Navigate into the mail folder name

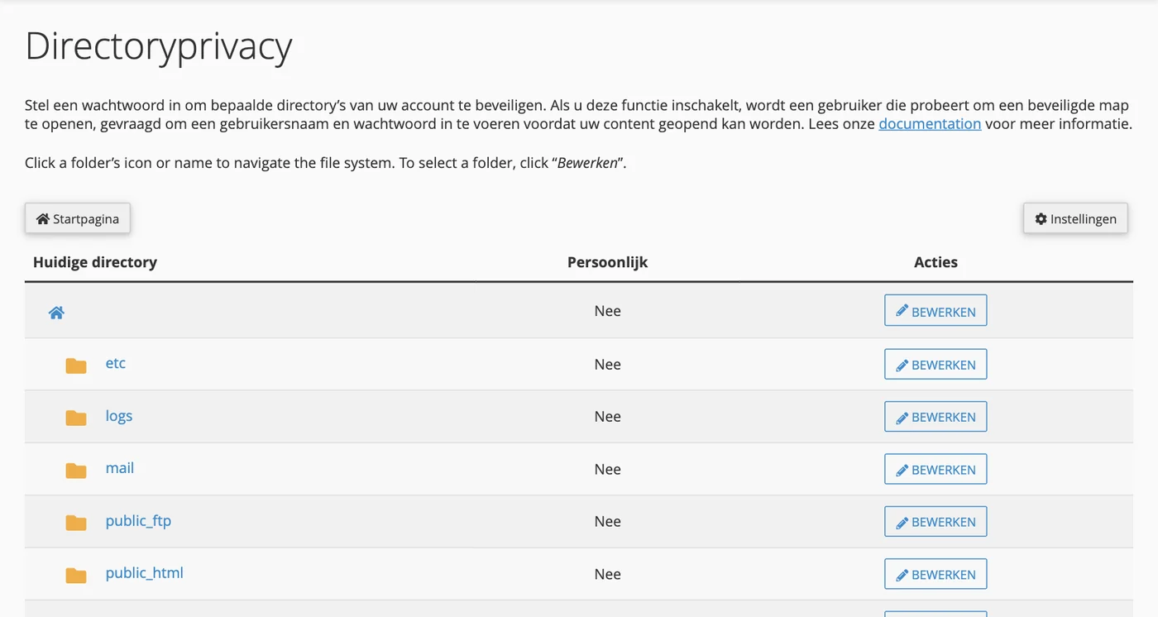coord(120,468)
